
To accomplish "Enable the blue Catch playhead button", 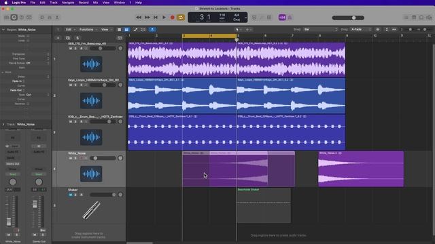I will 152,29.
